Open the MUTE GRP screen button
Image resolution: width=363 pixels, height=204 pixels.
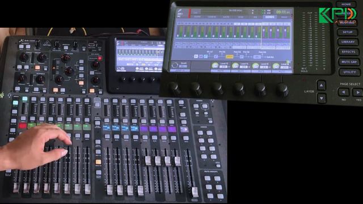tap(349, 62)
